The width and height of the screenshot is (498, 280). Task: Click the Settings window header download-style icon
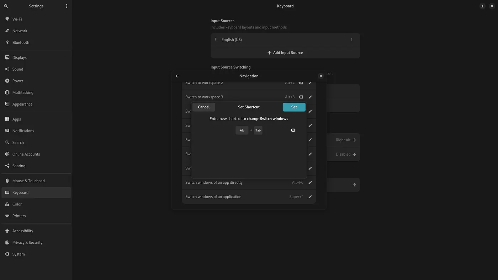click(x=482, y=6)
